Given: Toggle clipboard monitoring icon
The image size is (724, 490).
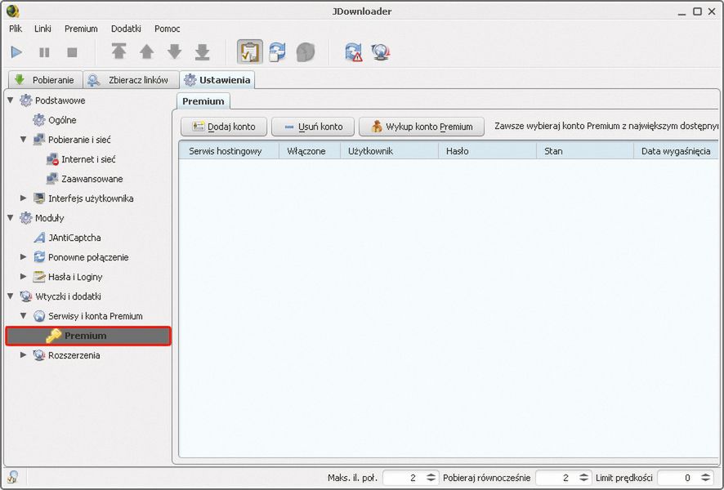Looking at the screenshot, I should point(250,51).
